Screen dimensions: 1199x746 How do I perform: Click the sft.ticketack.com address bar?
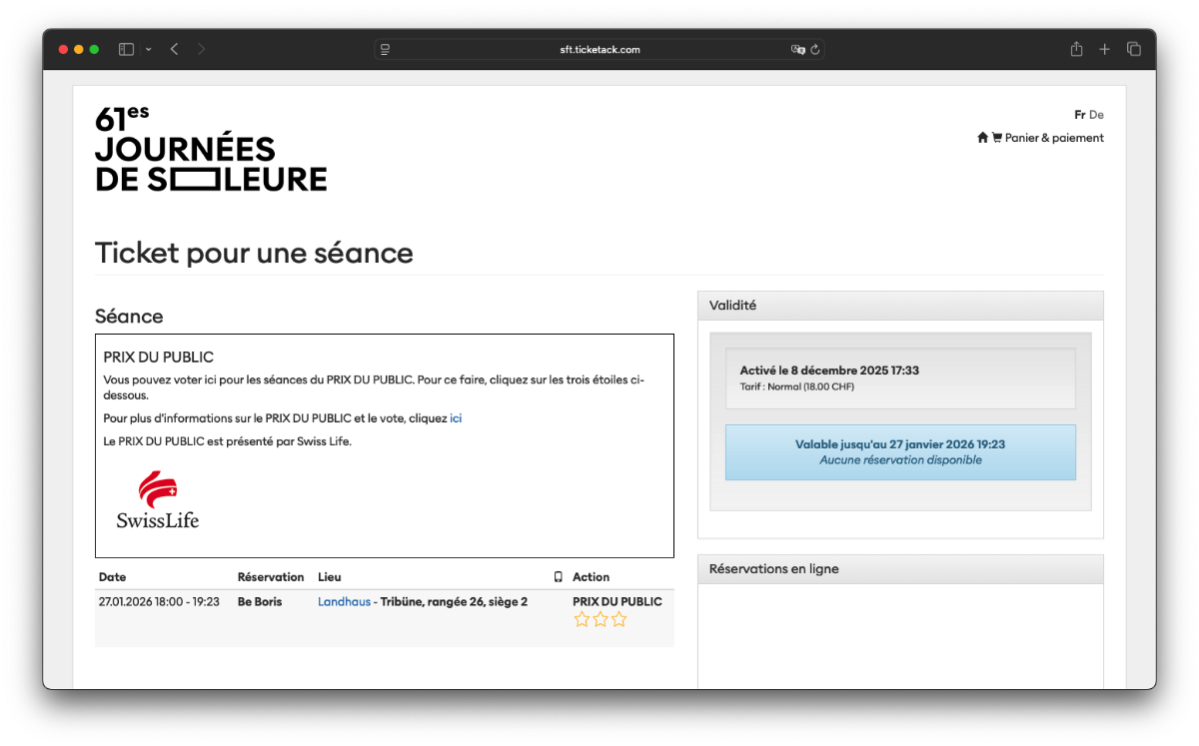coord(599,48)
